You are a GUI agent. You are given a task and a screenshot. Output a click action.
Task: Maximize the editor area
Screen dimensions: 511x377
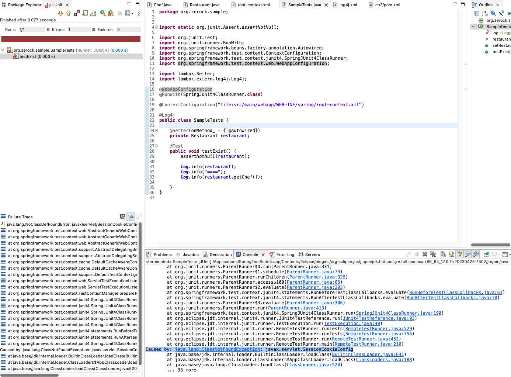463,4
